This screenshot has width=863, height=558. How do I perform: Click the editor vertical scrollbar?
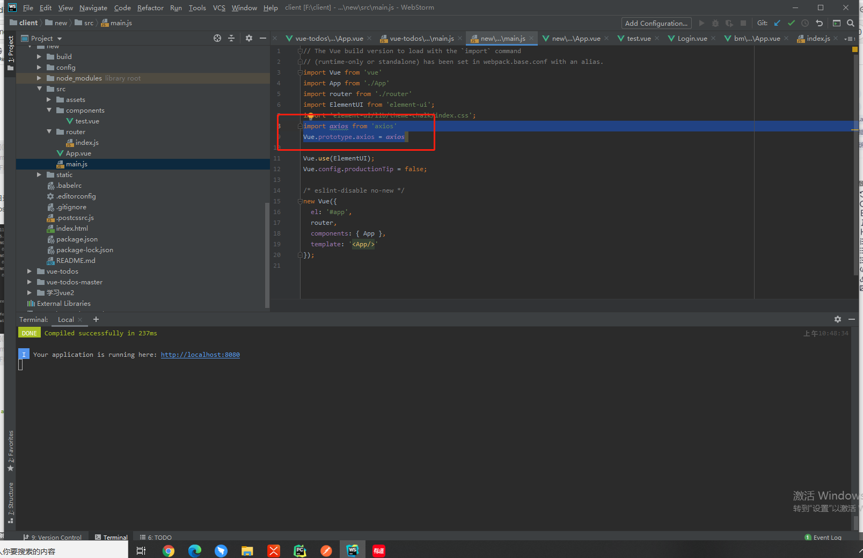(x=855, y=164)
